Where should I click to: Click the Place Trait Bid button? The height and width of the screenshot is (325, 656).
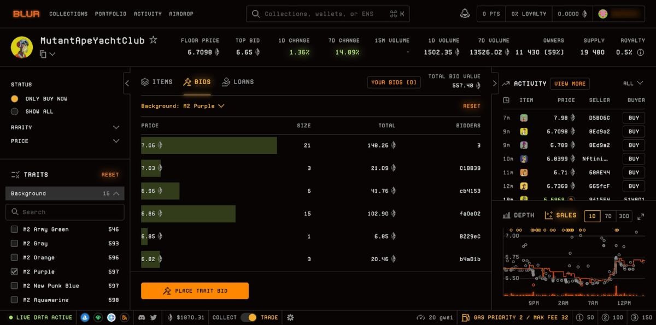tap(195, 291)
